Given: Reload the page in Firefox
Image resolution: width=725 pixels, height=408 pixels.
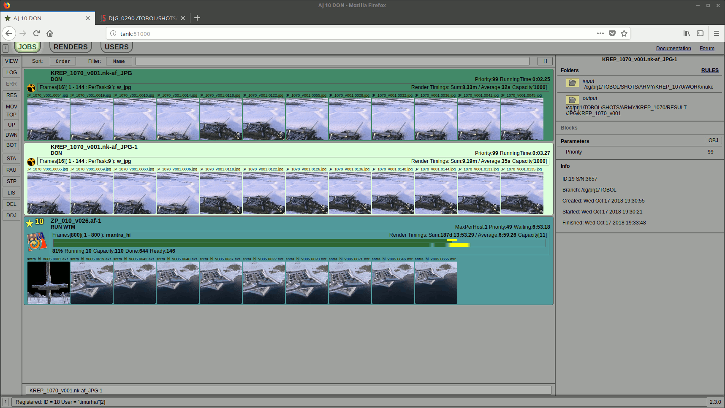Looking at the screenshot, I should (36, 33).
